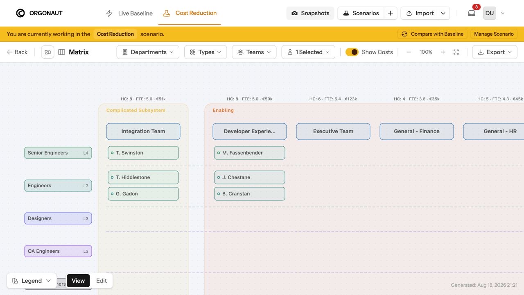
Task: Click Manage Scenario
Action: pyautogui.click(x=494, y=34)
